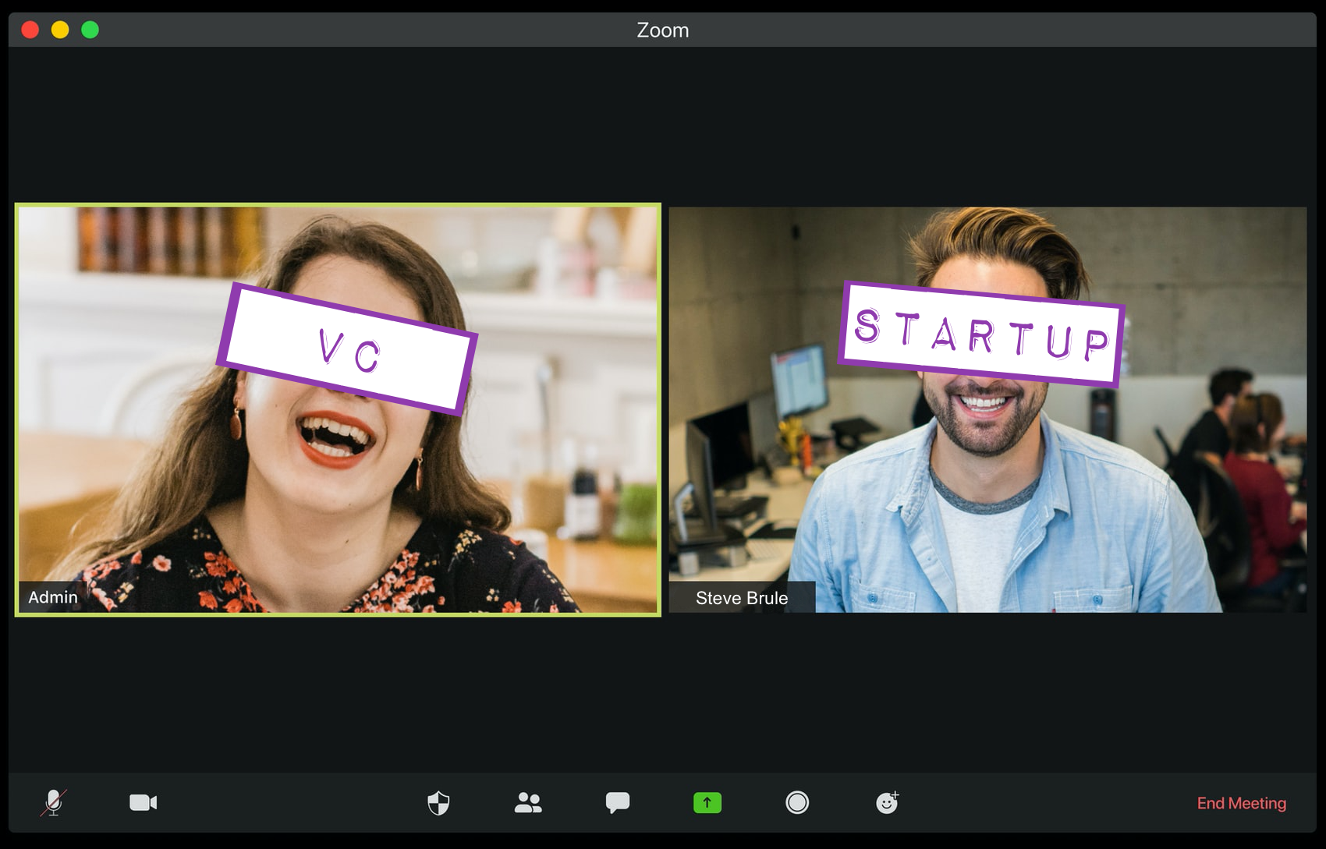Click the green Share Screen icon
The width and height of the screenshot is (1326, 849).
(707, 802)
